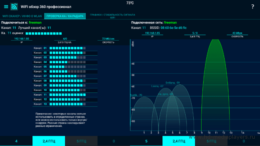The height and width of the screenshot is (146, 260).
Task: Click the BSSID 08:60:6e:5e:d6:9c value
Action: [x=173, y=28]
